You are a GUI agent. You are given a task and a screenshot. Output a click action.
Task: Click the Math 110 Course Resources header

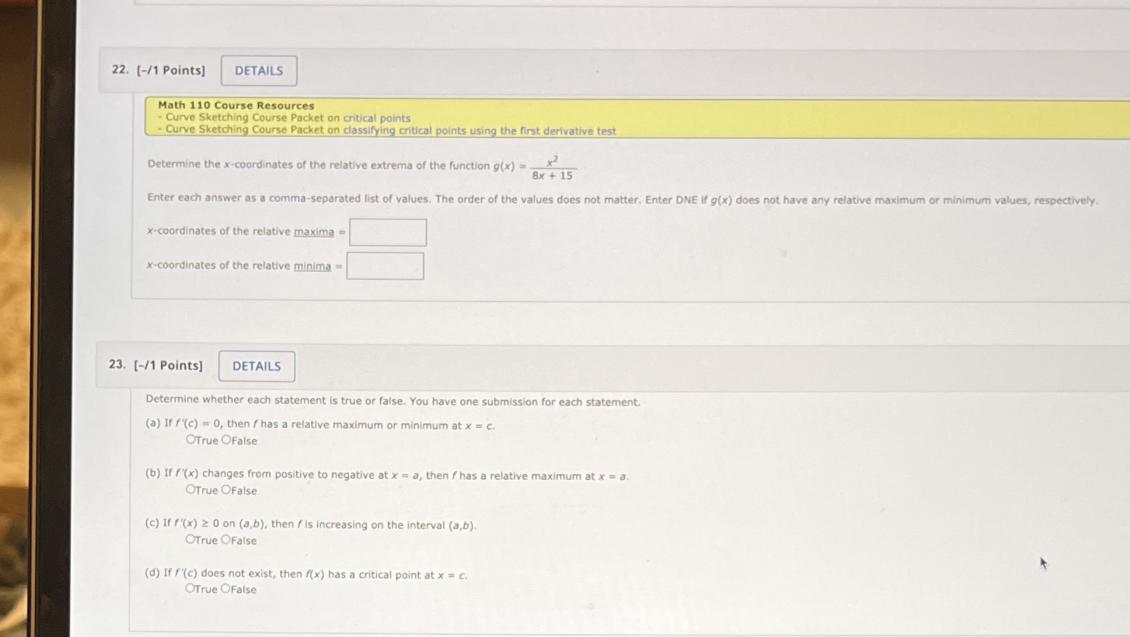pyautogui.click(x=235, y=105)
